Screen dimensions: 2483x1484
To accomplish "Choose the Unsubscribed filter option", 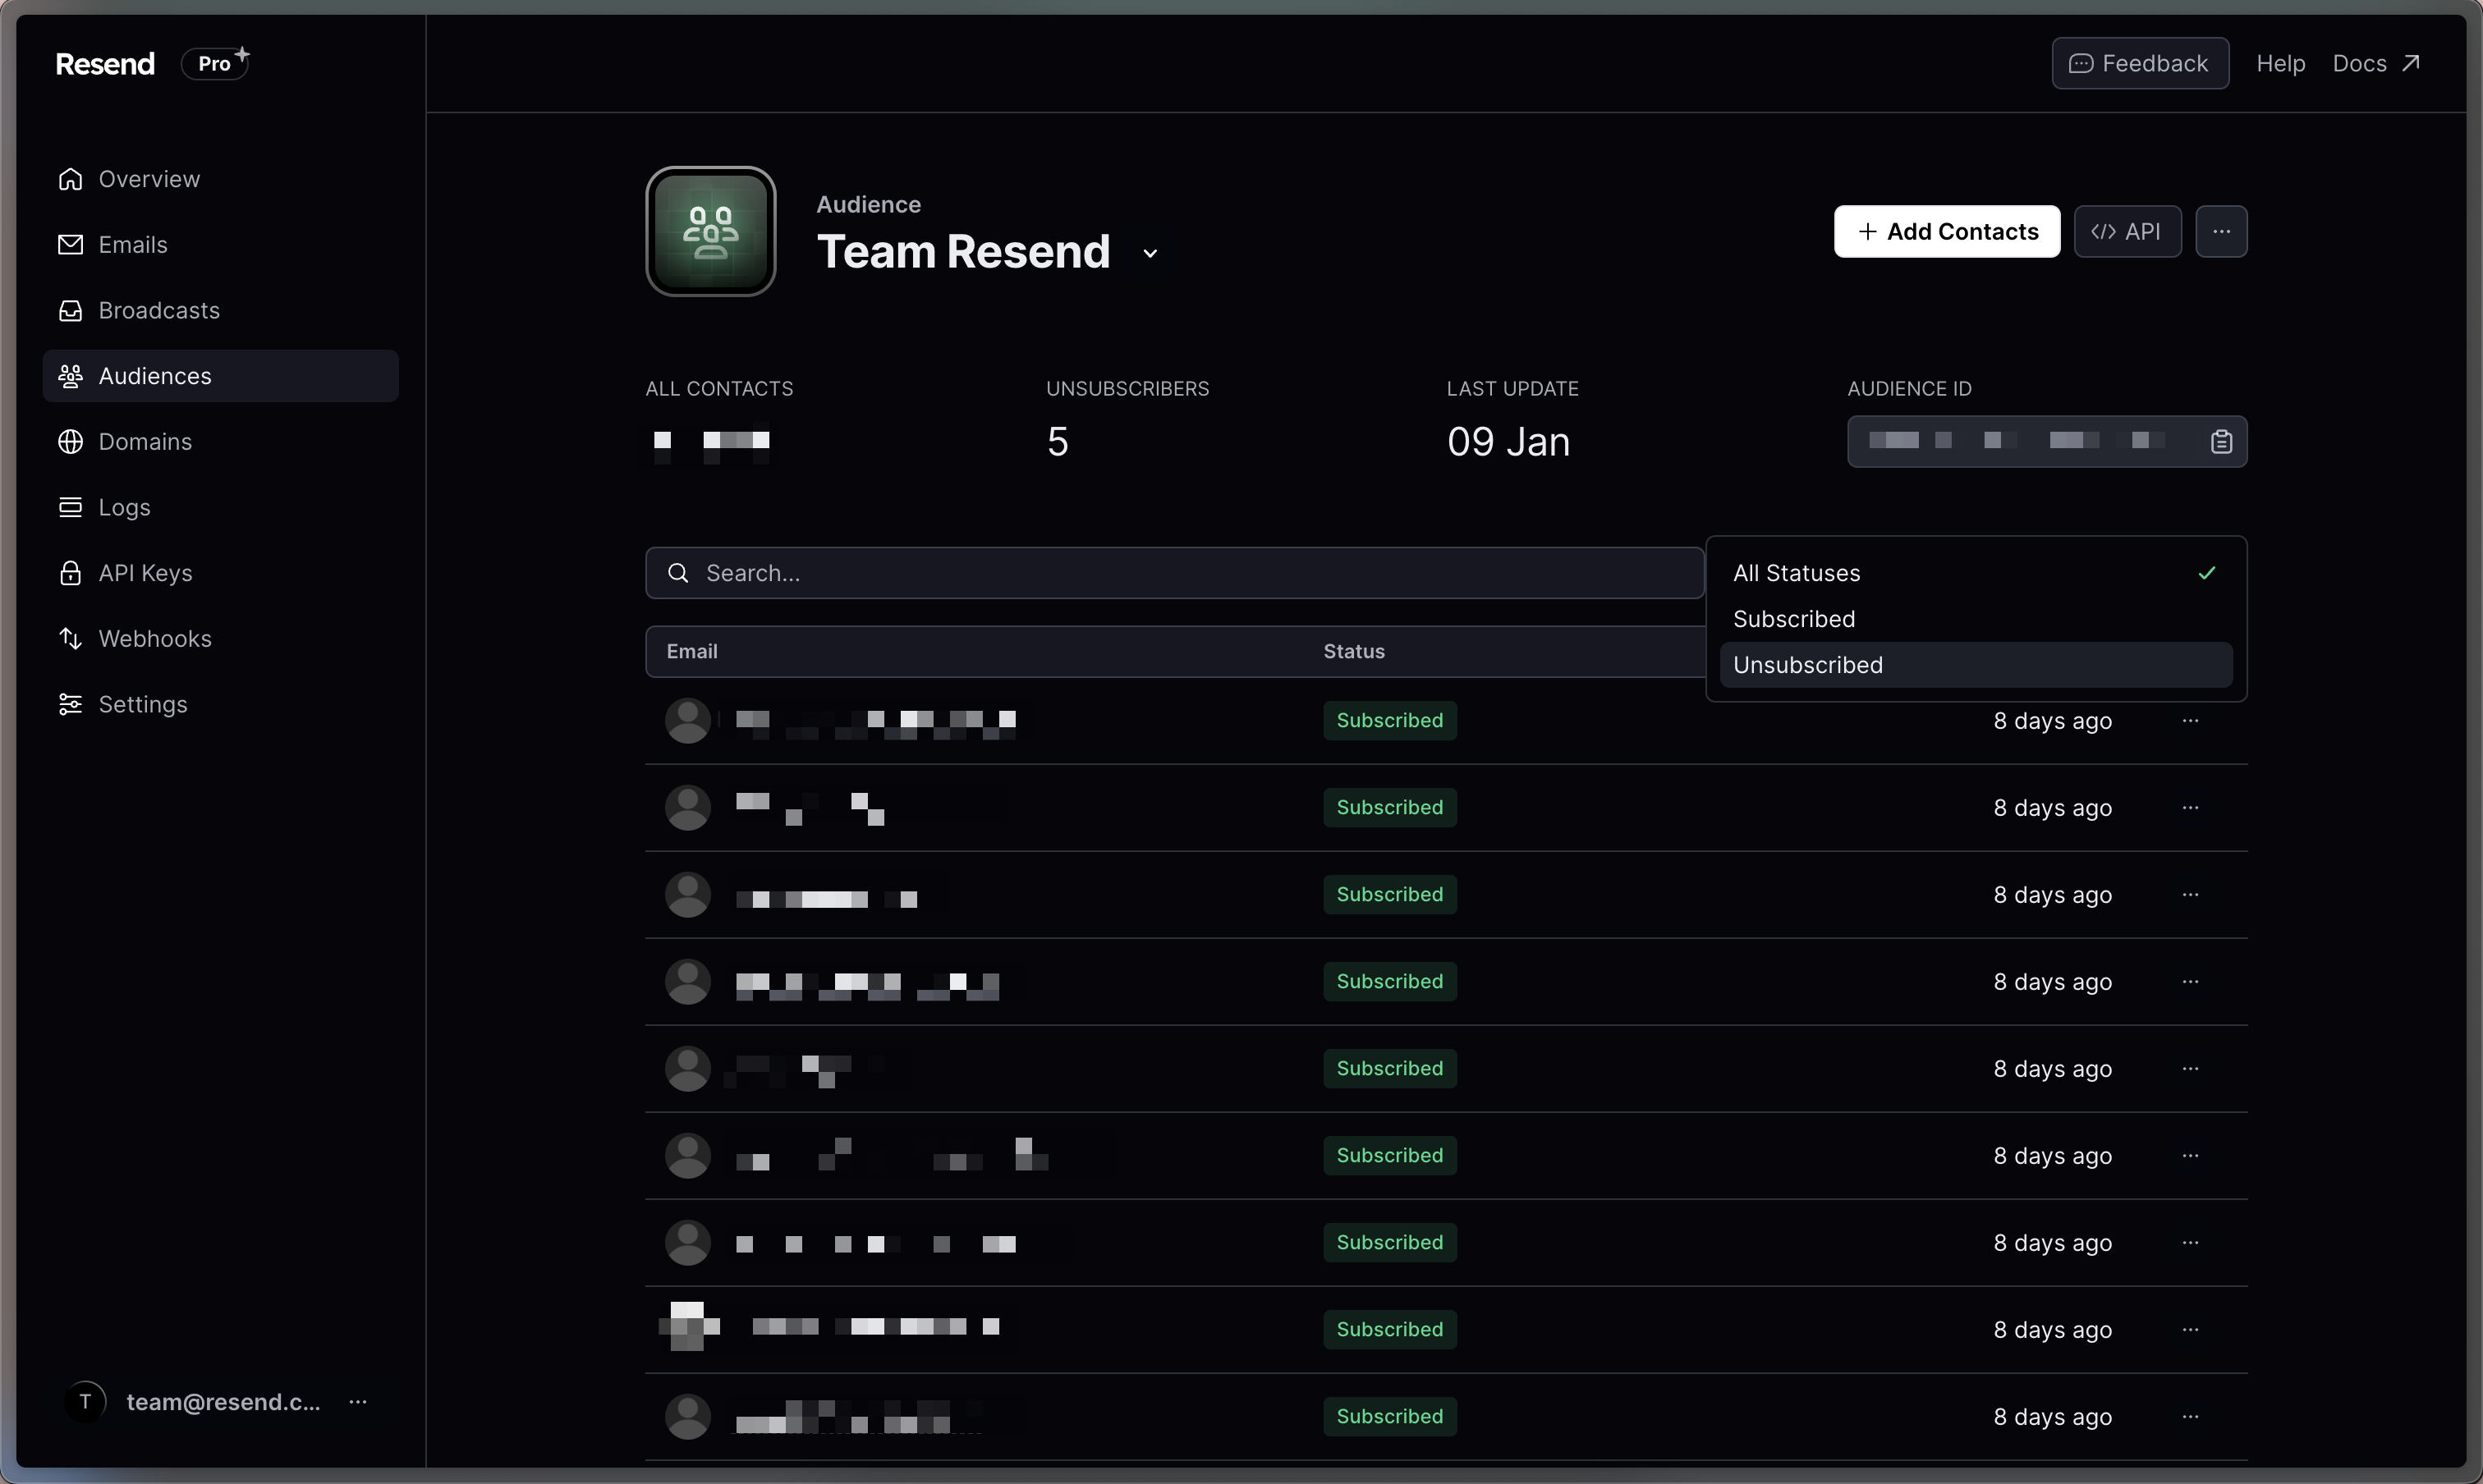I will [1976, 665].
